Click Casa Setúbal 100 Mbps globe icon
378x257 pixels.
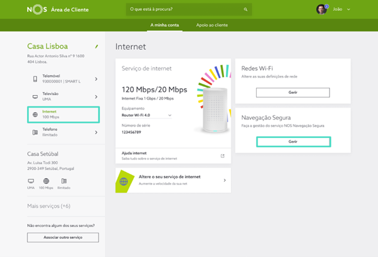tap(46, 181)
